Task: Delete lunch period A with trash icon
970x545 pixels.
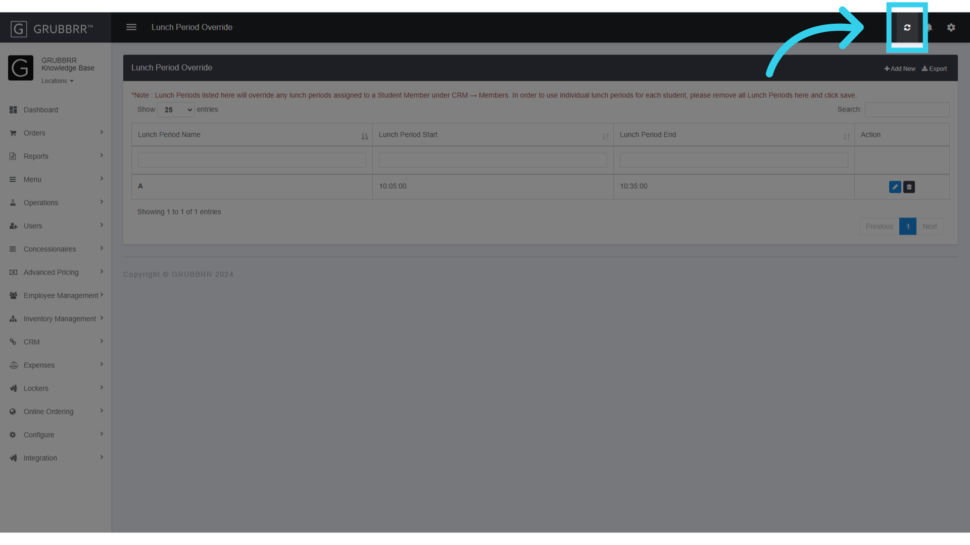Action: (x=909, y=187)
